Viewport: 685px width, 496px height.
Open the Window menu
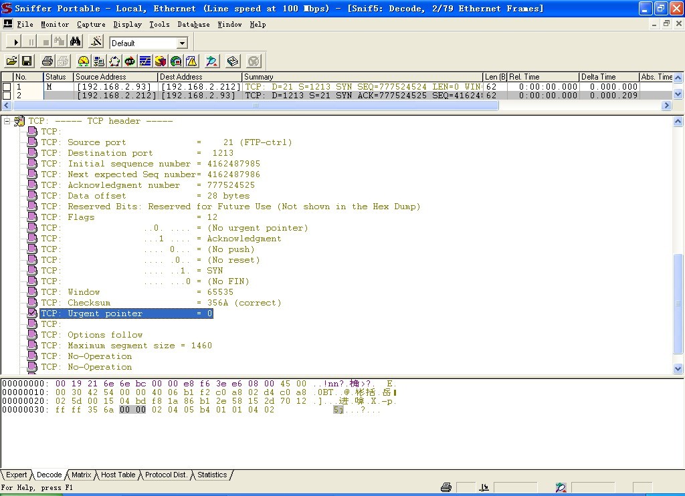(230, 25)
